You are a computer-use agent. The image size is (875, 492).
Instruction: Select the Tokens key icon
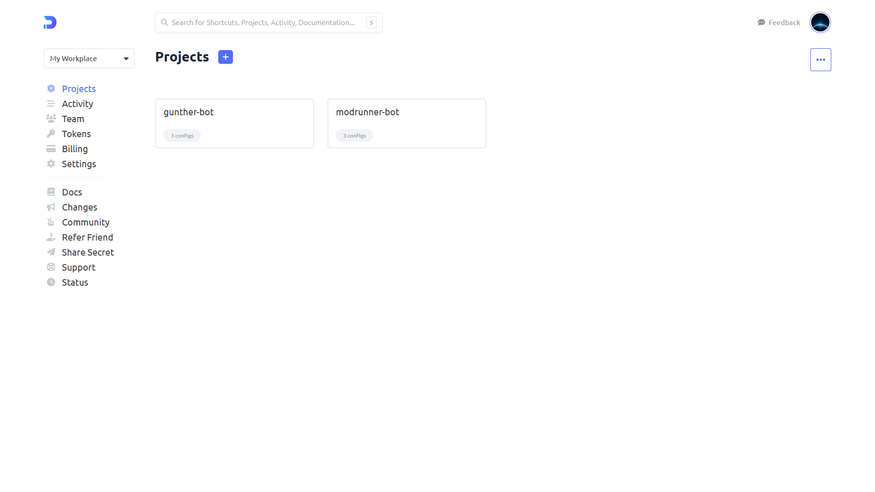tap(51, 133)
